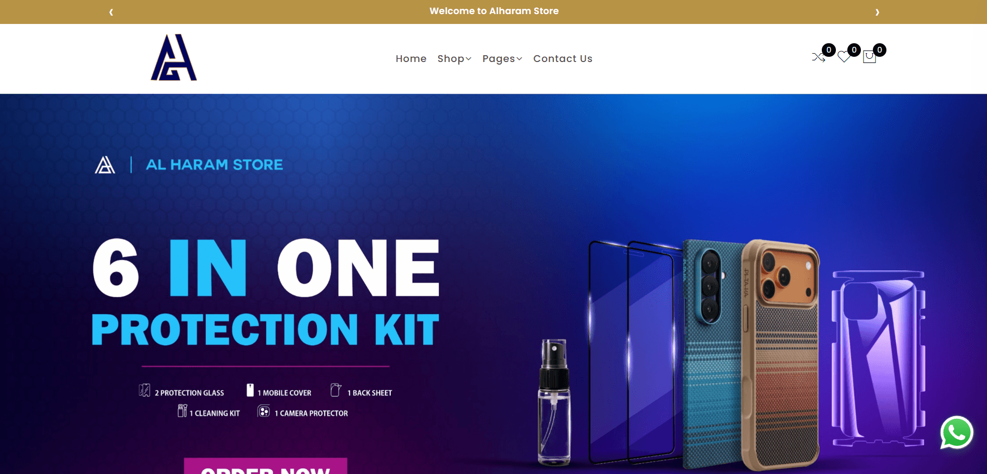Open the wishlist heart icon
Image resolution: width=987 pixels, height=474 pixels.
pos(844,57)
